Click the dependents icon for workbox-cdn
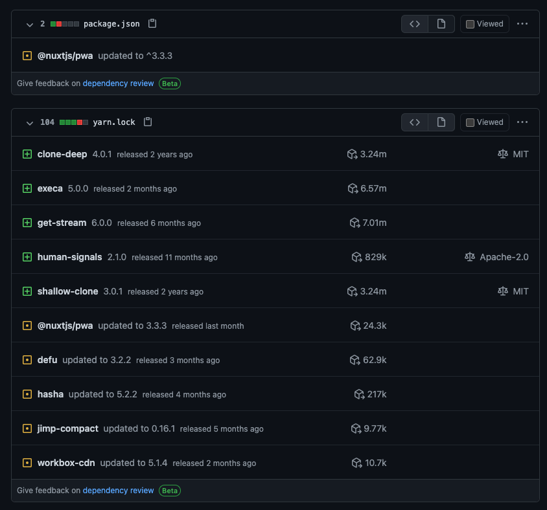Viewport: 547px width, 510px height. point(357,463)
